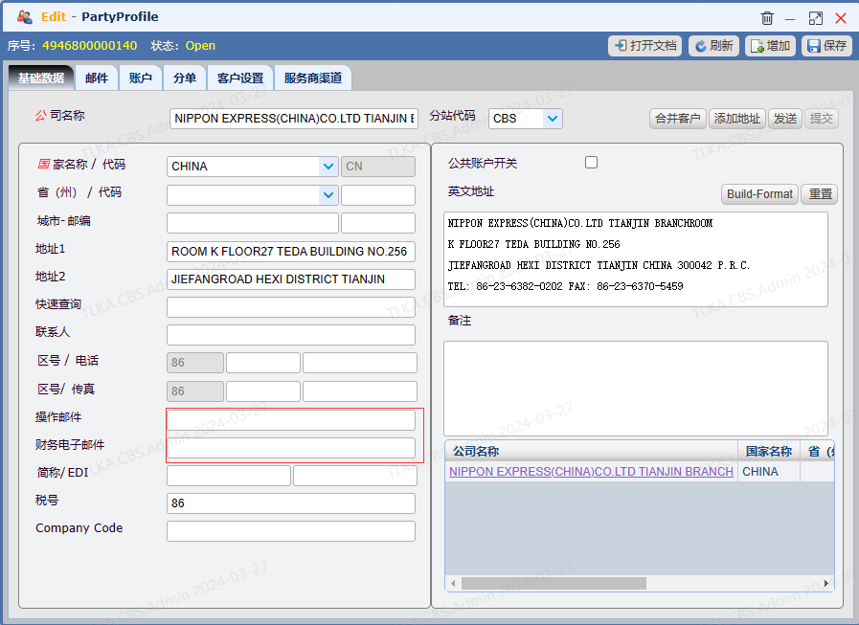Click the 地址2 address input field
This screenshot has height=625, width=859.
tap(291, 279)
